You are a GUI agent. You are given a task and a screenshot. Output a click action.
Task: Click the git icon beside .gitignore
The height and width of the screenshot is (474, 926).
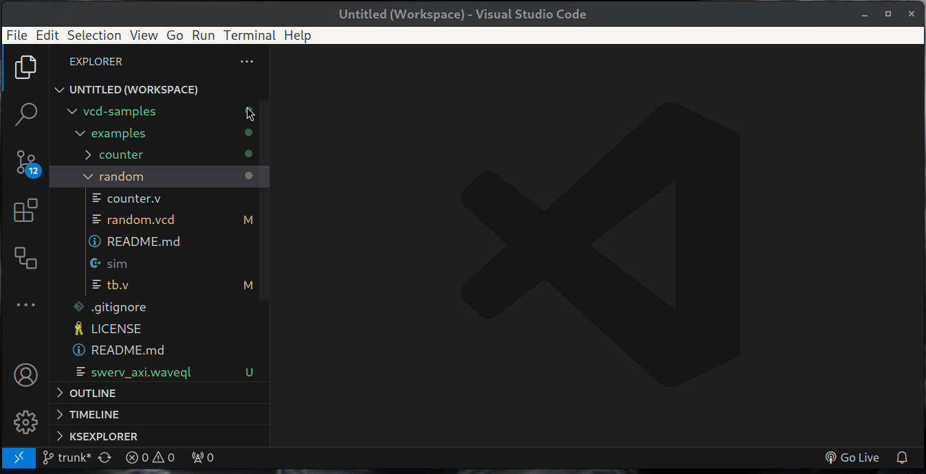79,307
